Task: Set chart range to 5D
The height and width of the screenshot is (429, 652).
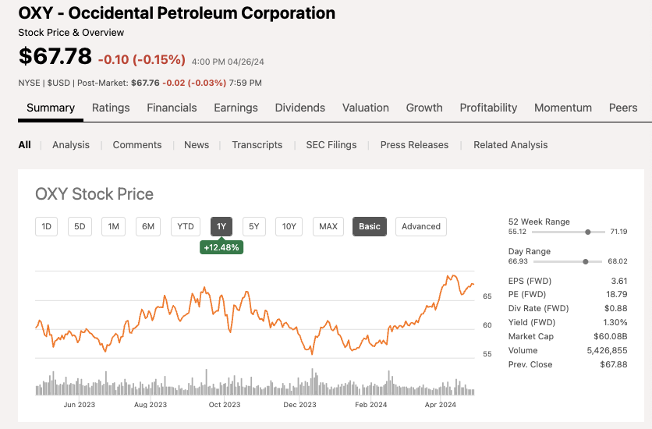Action: click(x=80, y=226)
